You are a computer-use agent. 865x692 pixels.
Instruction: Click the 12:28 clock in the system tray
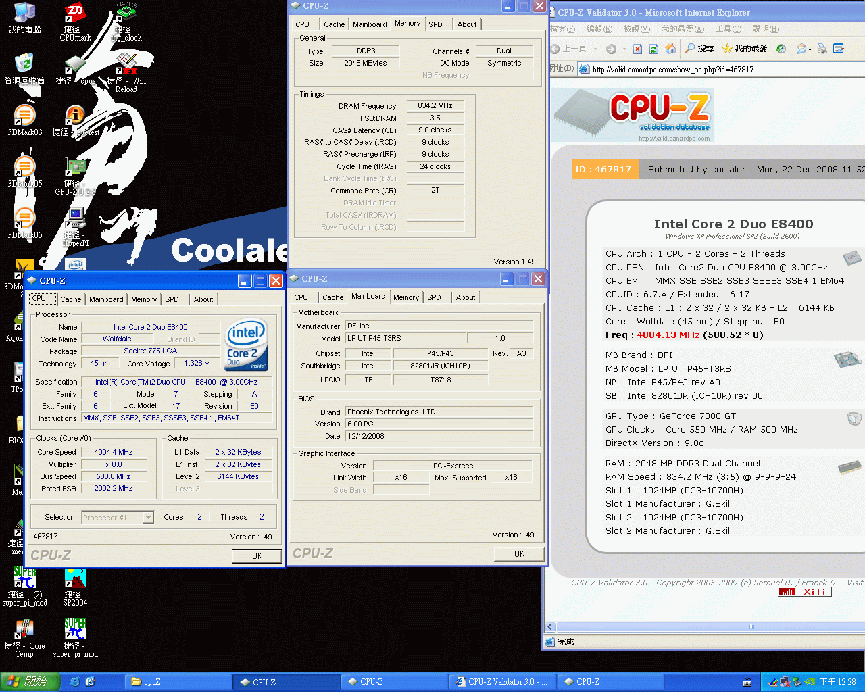point(837,682)
